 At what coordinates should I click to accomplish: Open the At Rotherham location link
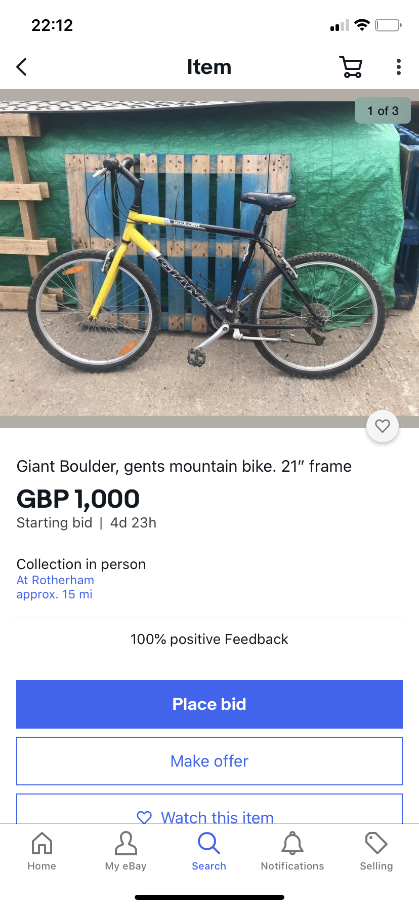pyautogui.click(x=55, y=580)
